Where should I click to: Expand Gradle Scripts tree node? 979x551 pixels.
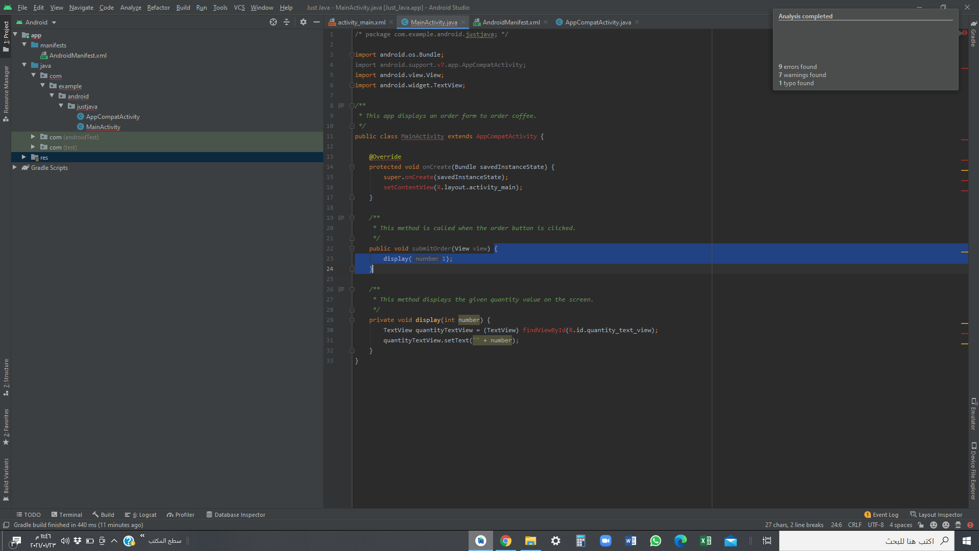tap(15, 167)
